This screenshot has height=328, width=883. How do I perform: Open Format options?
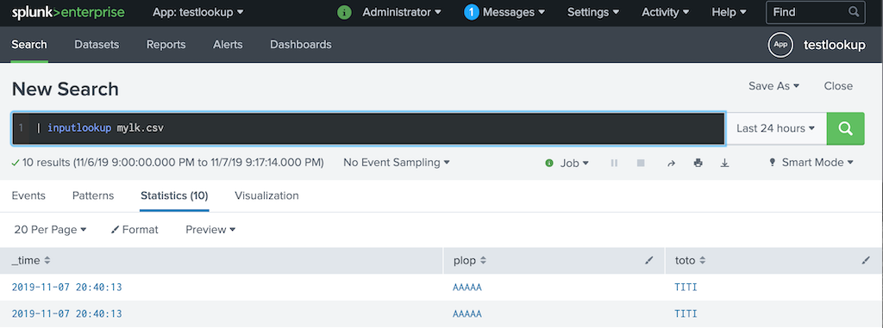[x=135, y=230]
